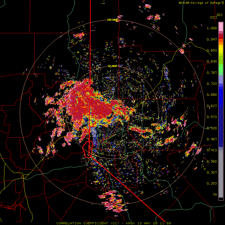The width and height of the screenshot is (225, 225).
Task: Click the 50 NMI range ring label
Action: tap(112, 66)
